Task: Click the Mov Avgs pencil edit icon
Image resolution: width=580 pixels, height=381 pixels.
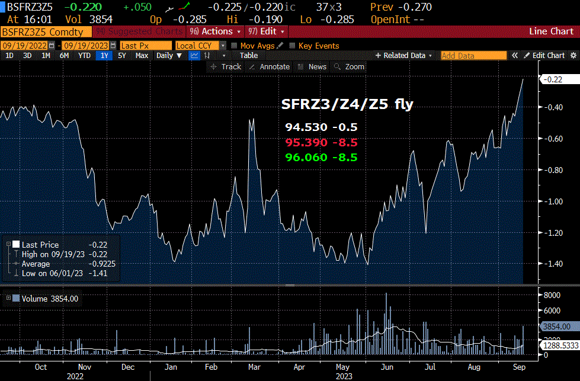Action: click(280, 46)
